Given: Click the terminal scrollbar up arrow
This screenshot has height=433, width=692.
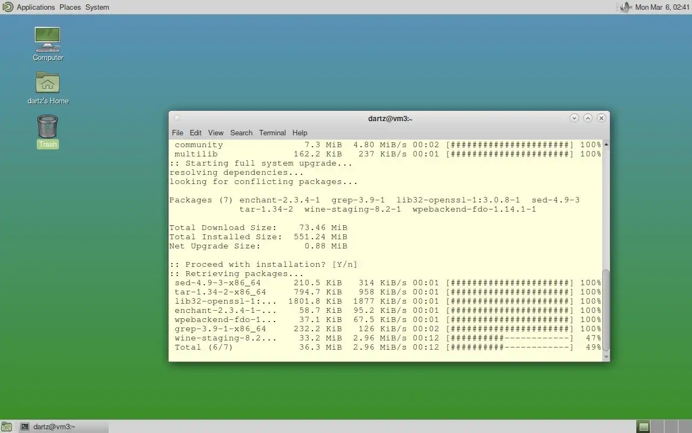Looking at the screenshot, I should coord(606,144).
